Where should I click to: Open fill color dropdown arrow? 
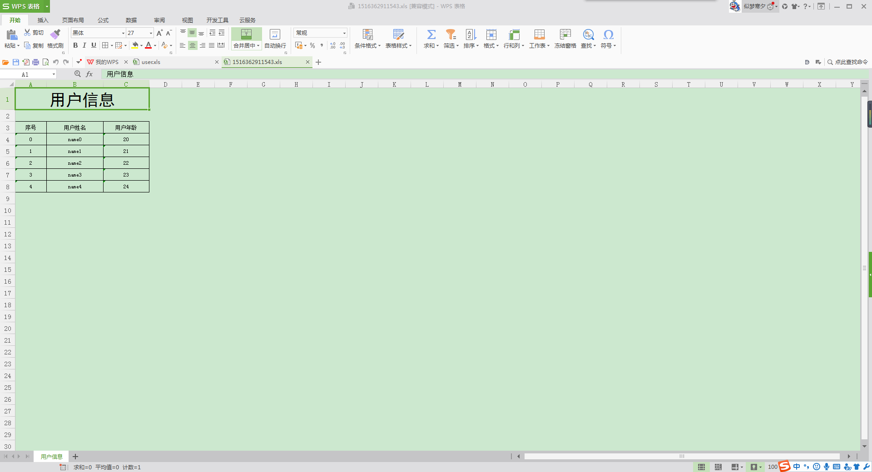tap(141, 45)
